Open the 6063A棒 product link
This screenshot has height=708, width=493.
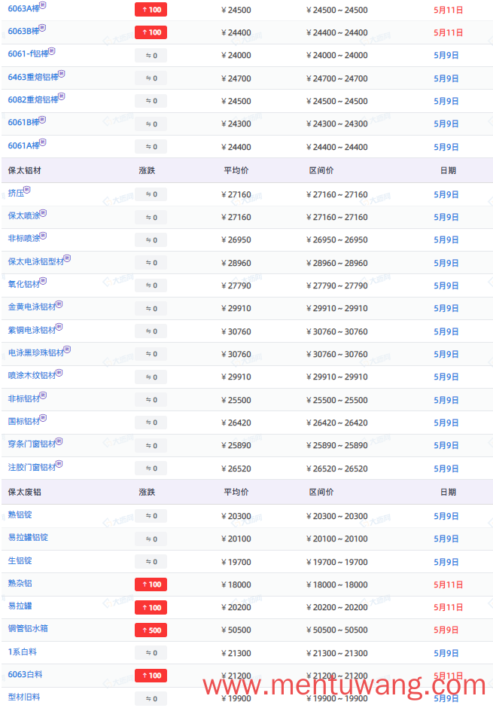coord(23,8)
